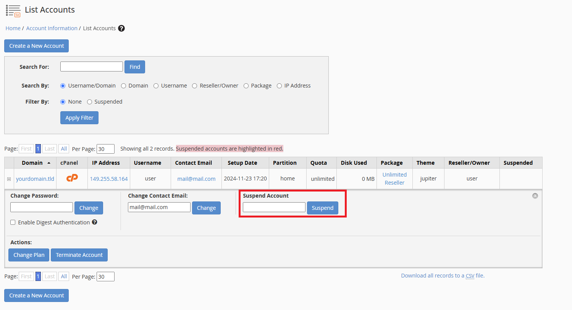Viewport: 572px width, 310px height.
Task: Go to Home breadcrumb link
Action: point(13,28)
